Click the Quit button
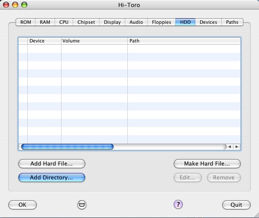259x218 pixels. pyautogui.click(x=236, y=205)
